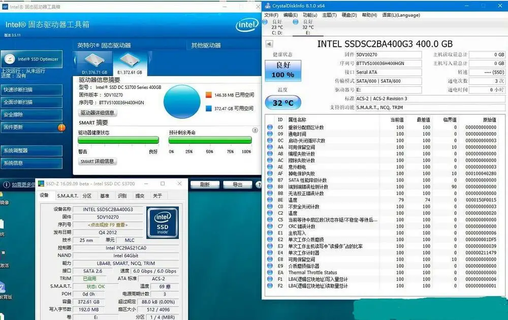The image size is (508, 320).
Task: Click the CrystalDiskInfo title bar app icon
Action: click(x=268, y=6)
